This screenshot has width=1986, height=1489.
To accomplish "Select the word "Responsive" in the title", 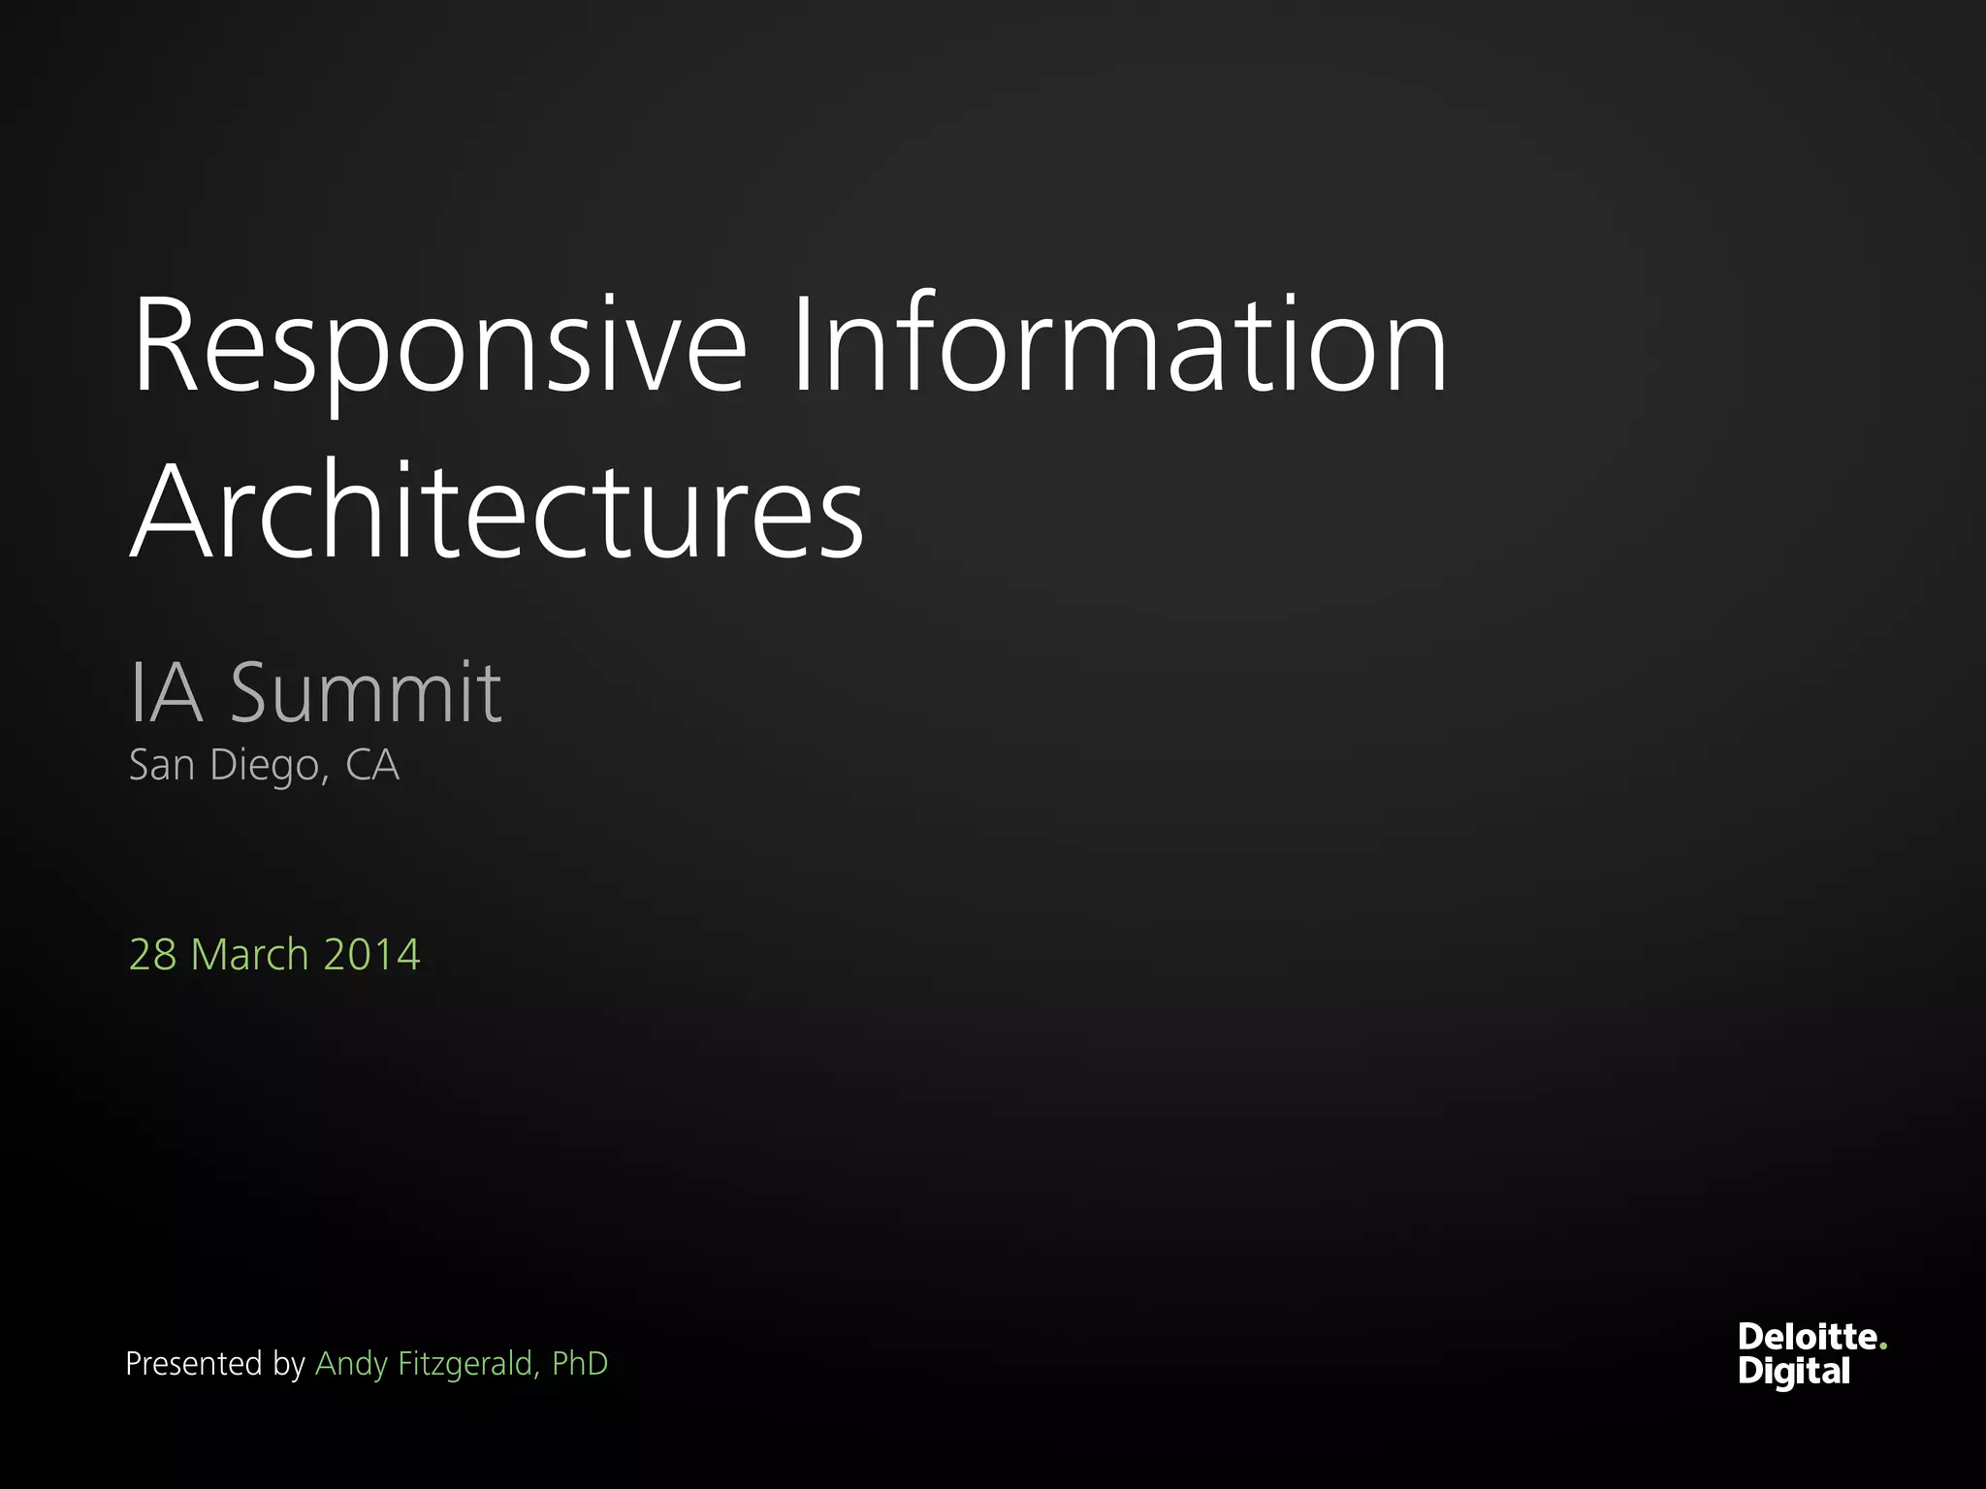I will [x=438, y=347].
